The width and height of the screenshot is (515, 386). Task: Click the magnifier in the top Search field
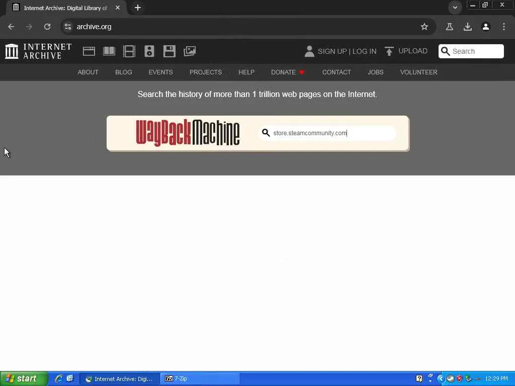click(445, 51)
